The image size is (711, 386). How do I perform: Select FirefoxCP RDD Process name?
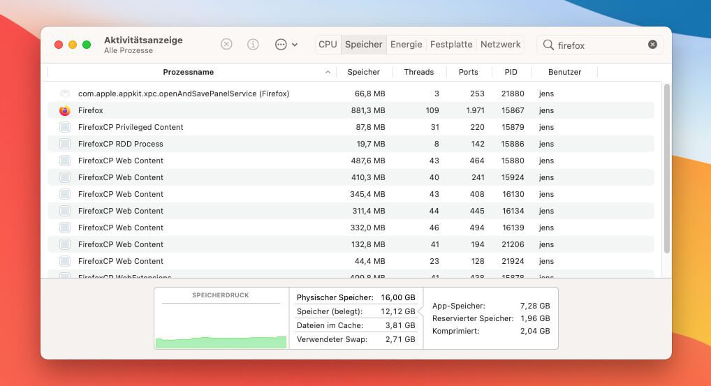pos(121,144)
